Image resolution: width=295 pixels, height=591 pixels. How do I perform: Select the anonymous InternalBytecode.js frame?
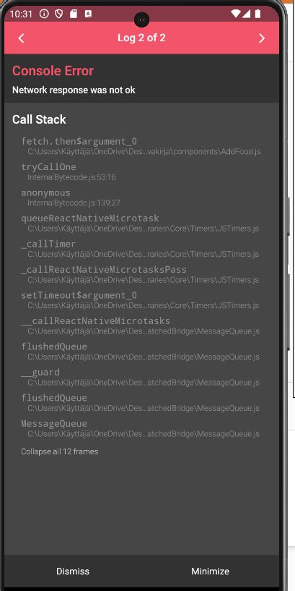pyautogui.click(x=141, y=197)
